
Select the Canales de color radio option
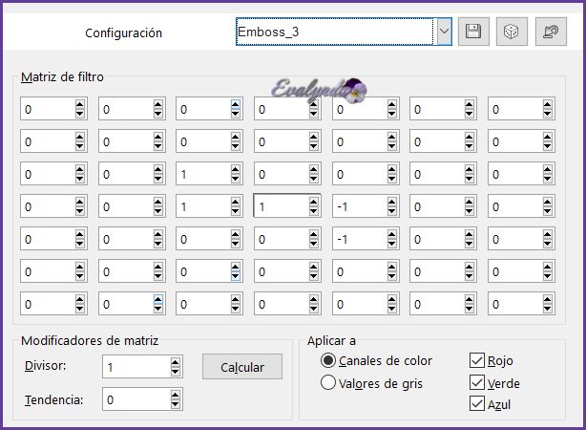[328, 361]
